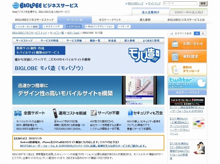Click the text-size AA icon
This screenshot has width=220, height=164.
pyautogui.click(x=171, y=33)
